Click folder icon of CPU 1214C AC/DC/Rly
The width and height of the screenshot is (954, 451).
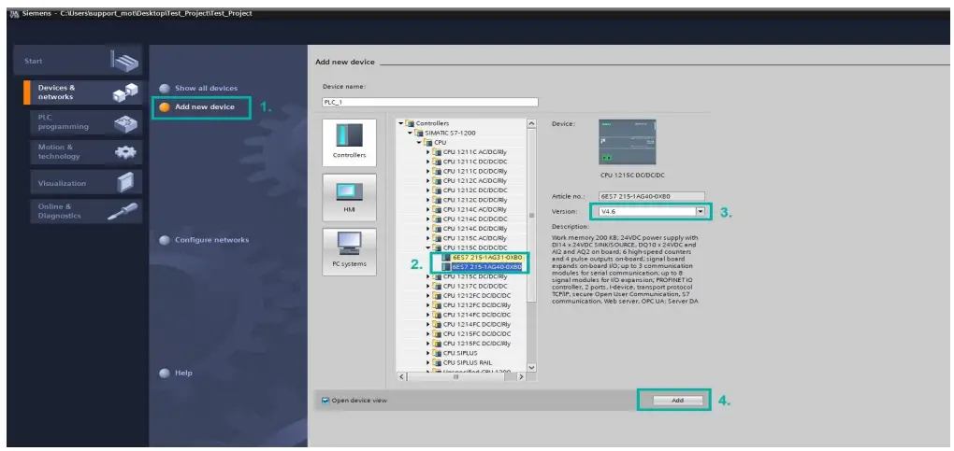pos(437,209)
